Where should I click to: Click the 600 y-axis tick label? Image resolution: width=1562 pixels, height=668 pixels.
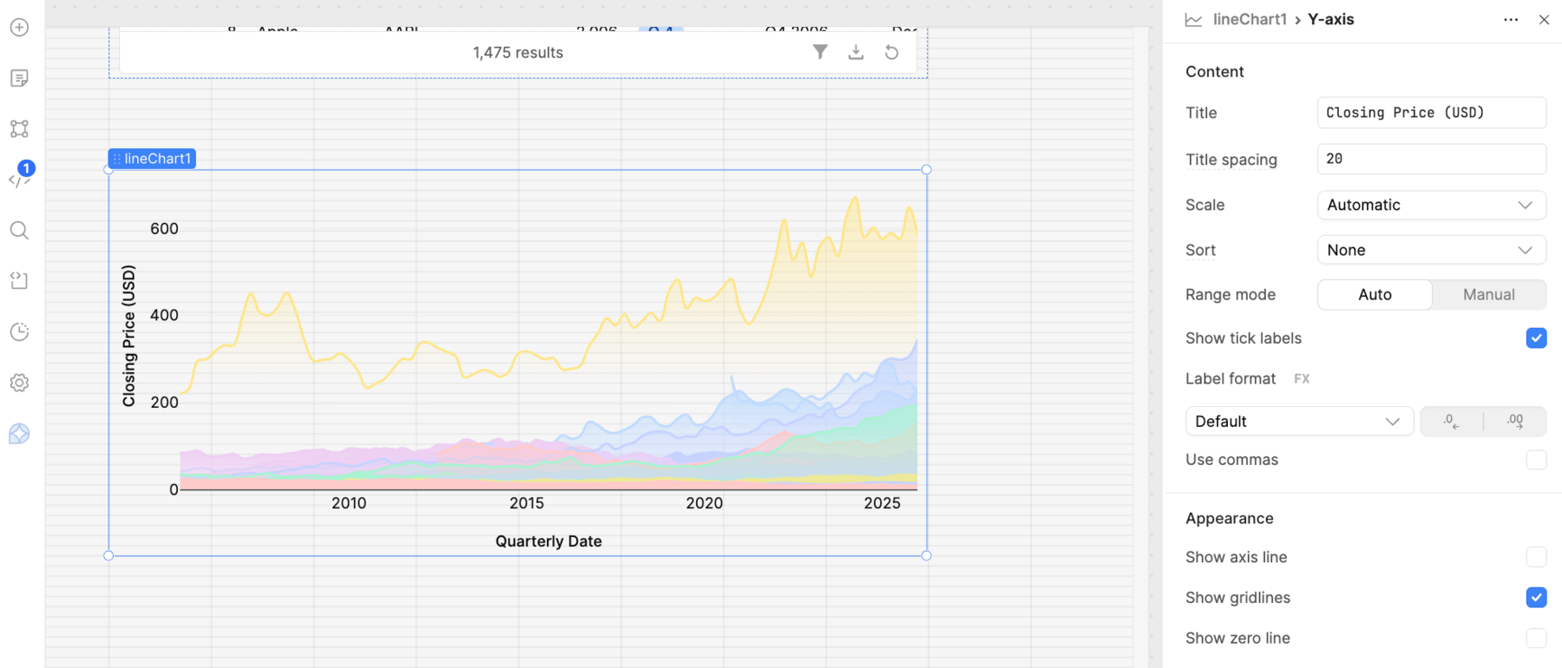click(164, 229)
